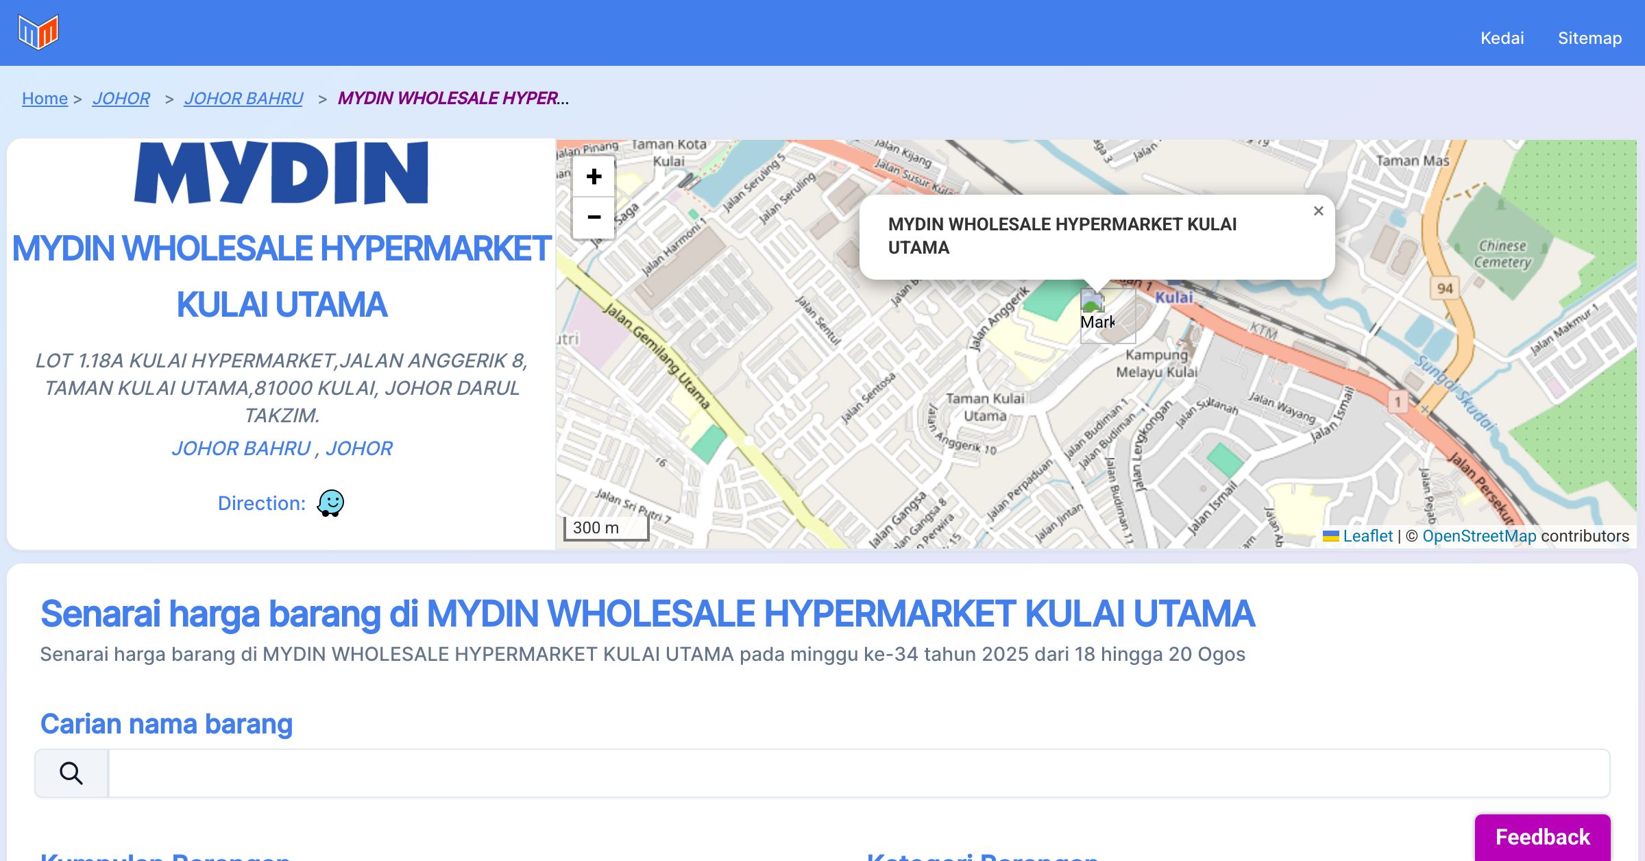
Task: Click the MYDIN brand logo
Action: (282, 173)
